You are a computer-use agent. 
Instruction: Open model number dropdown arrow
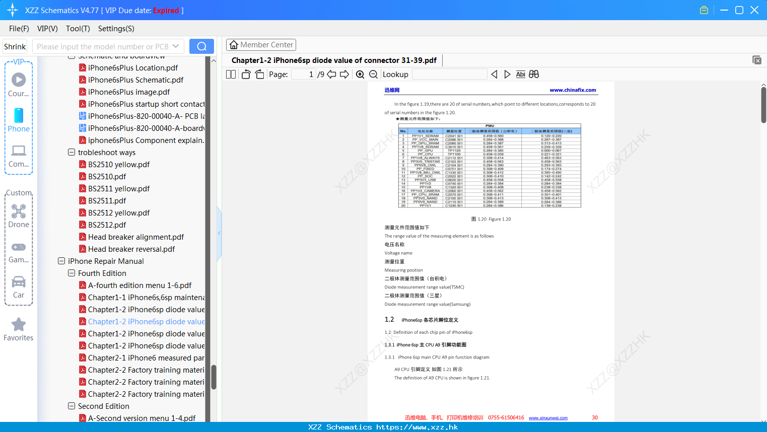[x=176, y=46]
